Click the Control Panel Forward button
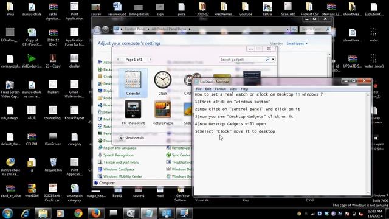The height and width of the screenshot is (219, 389). pos(105,29)
